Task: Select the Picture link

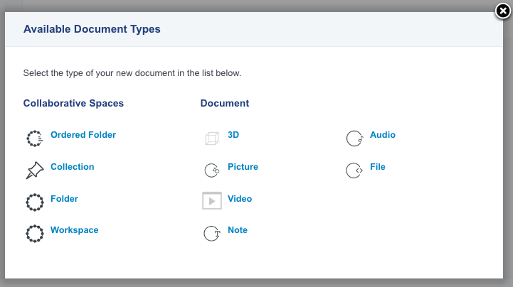Action: (x=243, y=167)
